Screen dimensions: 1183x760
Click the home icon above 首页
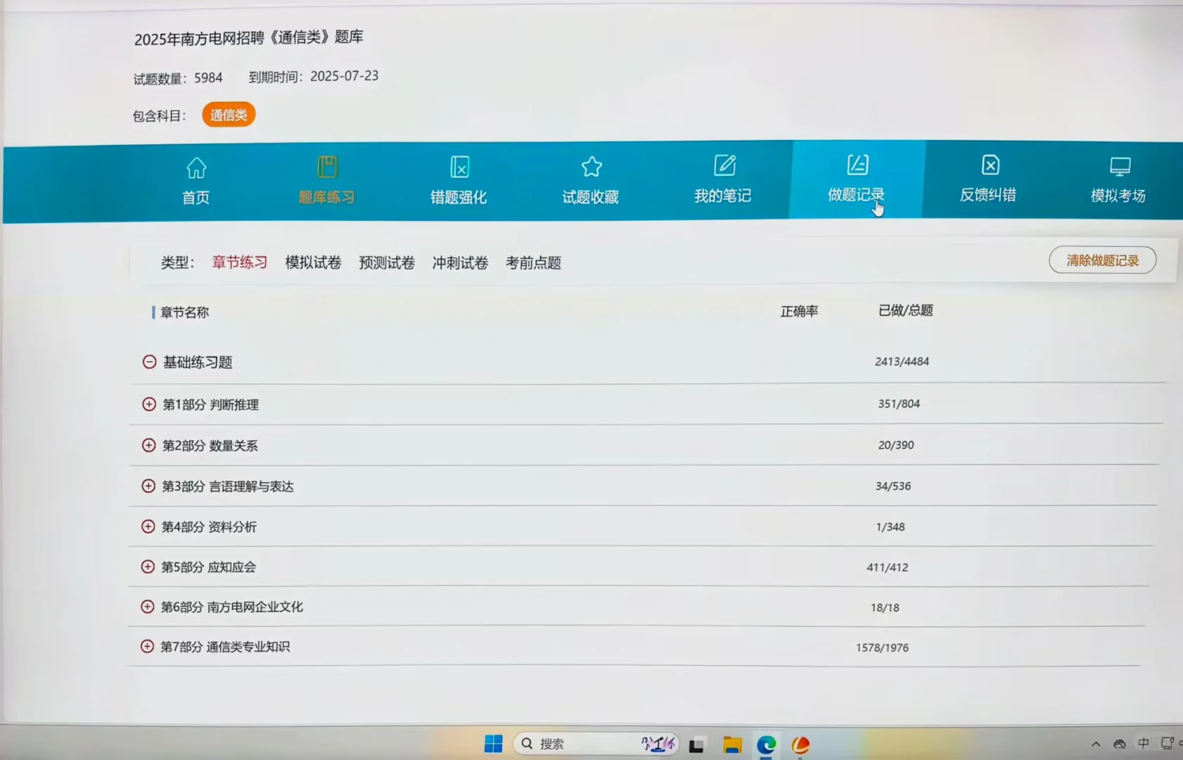196,167
